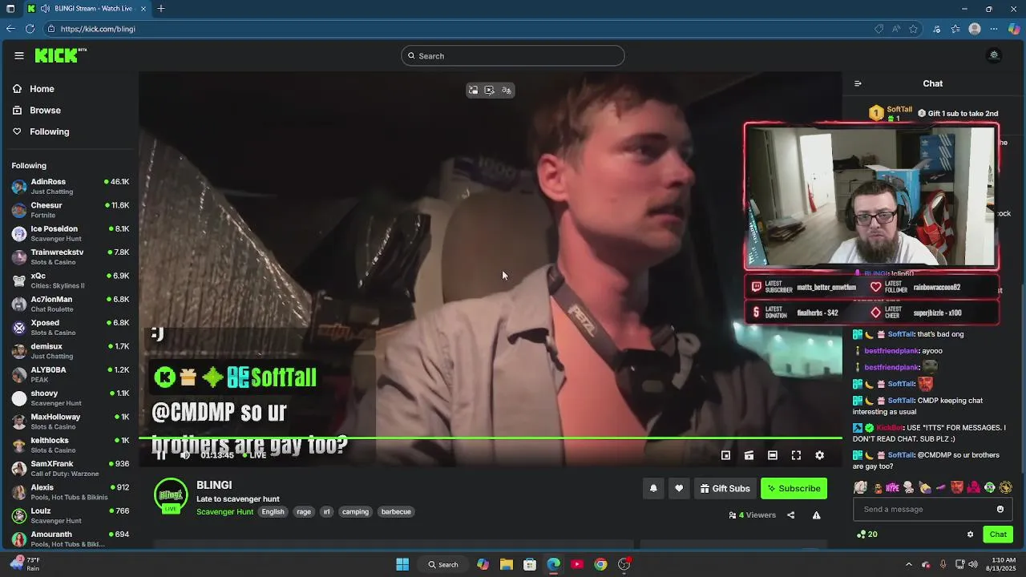
Task: Toggle theater mode in video player
Action: click(773, 455)
